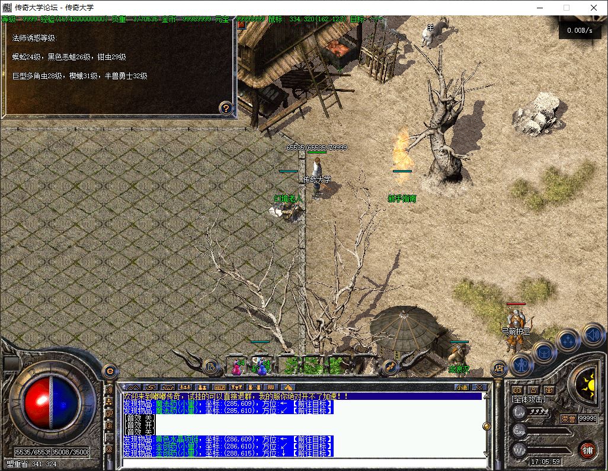608x471 pixels.
Task: Click the 荣誉 honor label
Action: pos(568,419)
